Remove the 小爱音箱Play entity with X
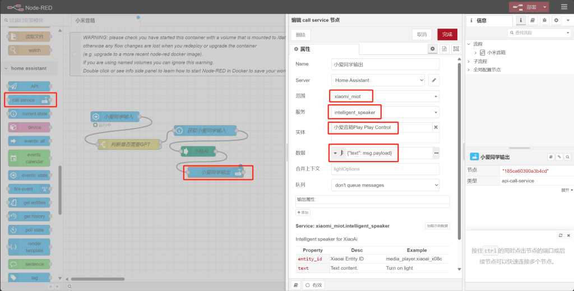Image resolution: width=574 pixels, height=291 pixels. [436, 127]
